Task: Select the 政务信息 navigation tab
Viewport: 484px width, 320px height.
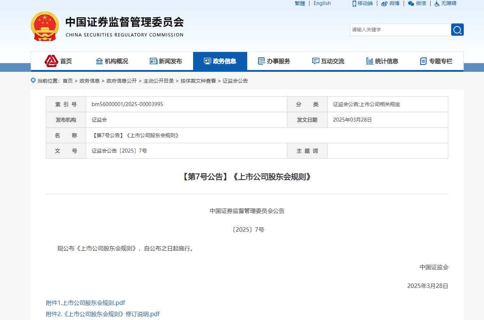Action: [x=220, y=61]
